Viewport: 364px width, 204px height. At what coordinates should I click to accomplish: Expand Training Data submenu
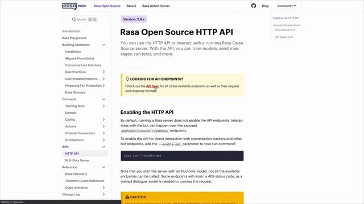tap(104, 106)
